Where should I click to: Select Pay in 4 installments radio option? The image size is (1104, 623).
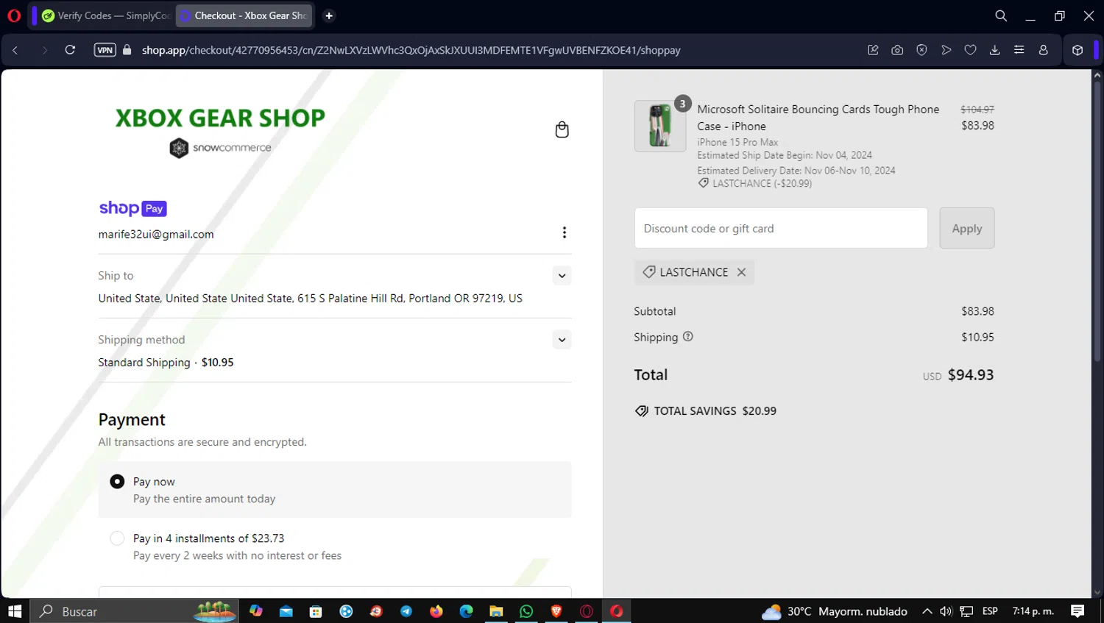117,538
